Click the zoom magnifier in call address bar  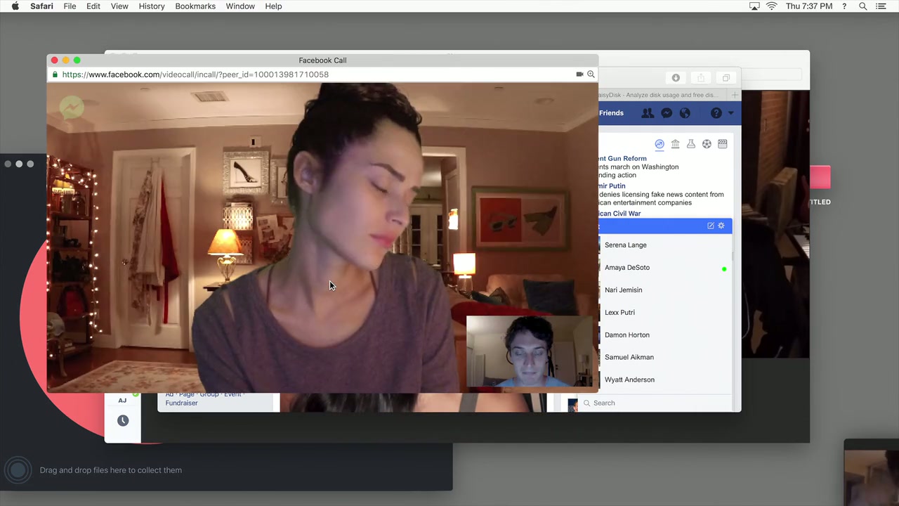(x=591, y=74)
